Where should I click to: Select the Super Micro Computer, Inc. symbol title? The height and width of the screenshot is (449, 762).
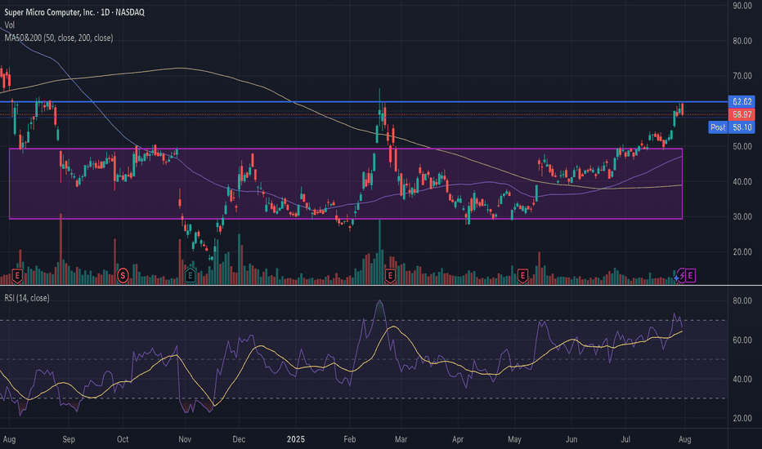point(74,12)
